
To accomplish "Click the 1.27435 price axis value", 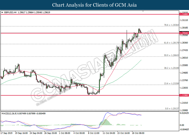I will 184,50.
